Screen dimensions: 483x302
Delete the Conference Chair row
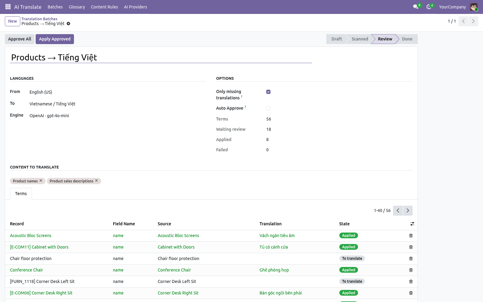point(411,270)
